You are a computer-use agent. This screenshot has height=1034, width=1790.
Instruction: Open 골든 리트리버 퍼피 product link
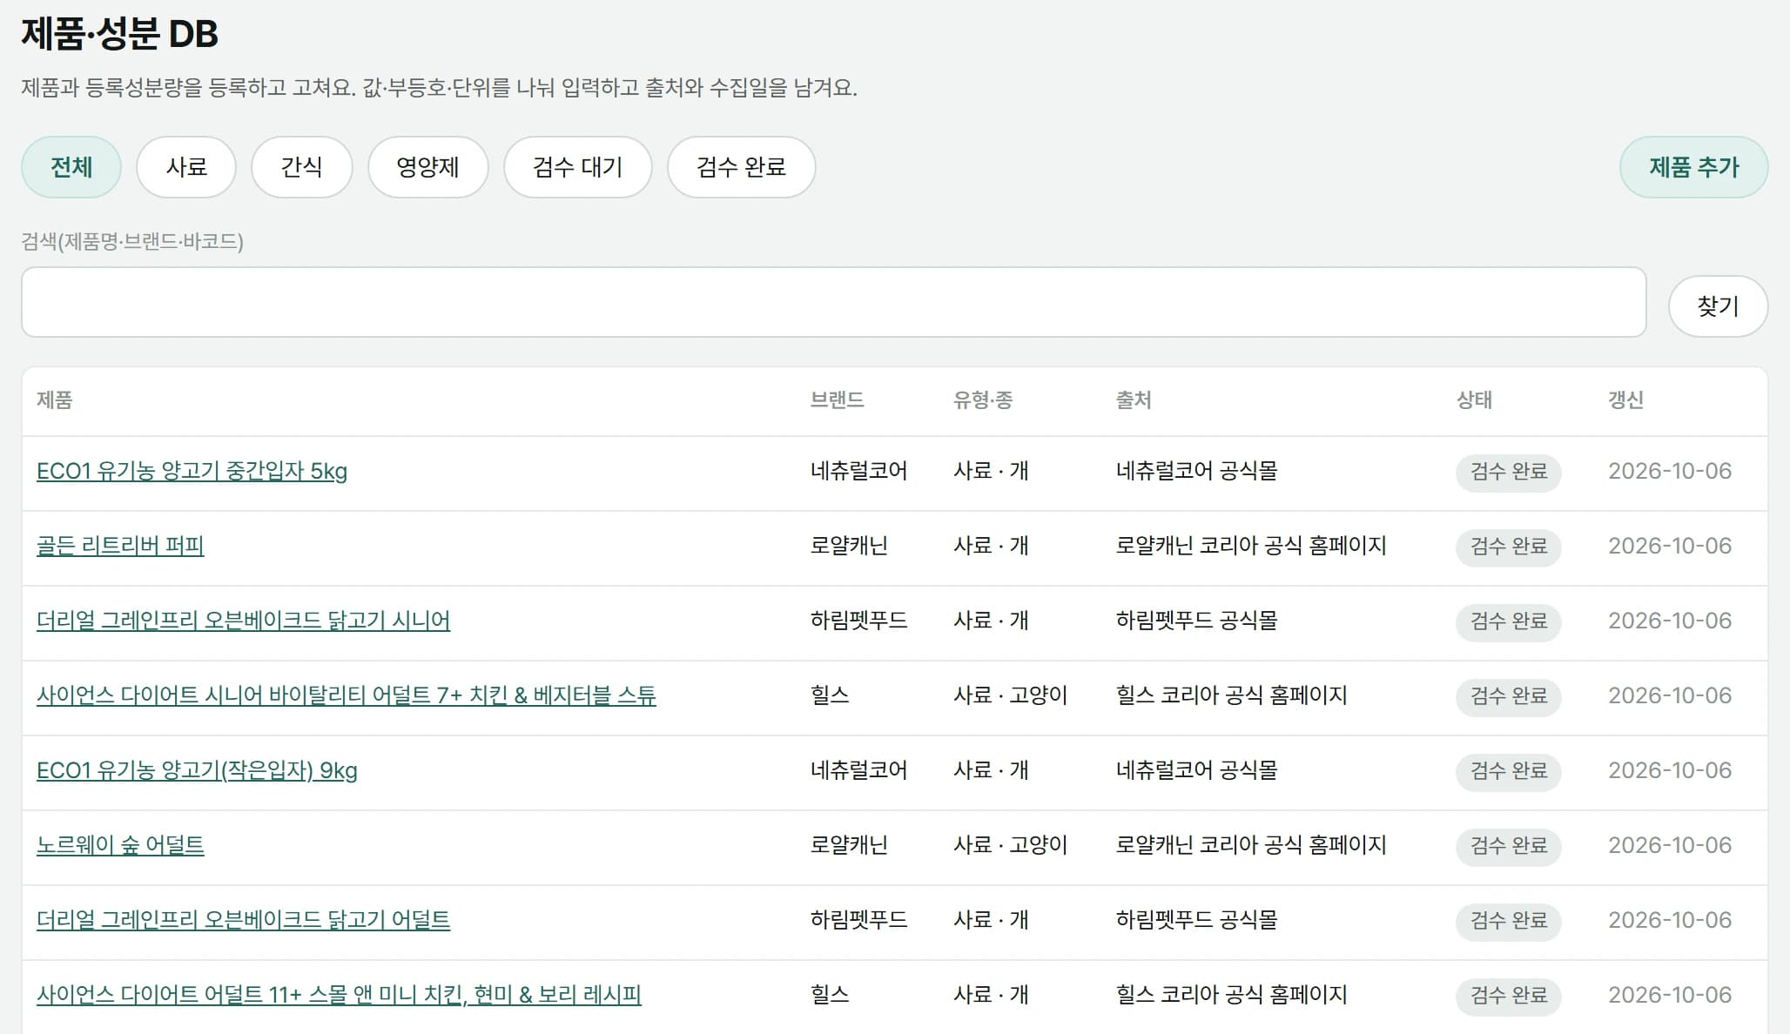(x=120, y=546)
